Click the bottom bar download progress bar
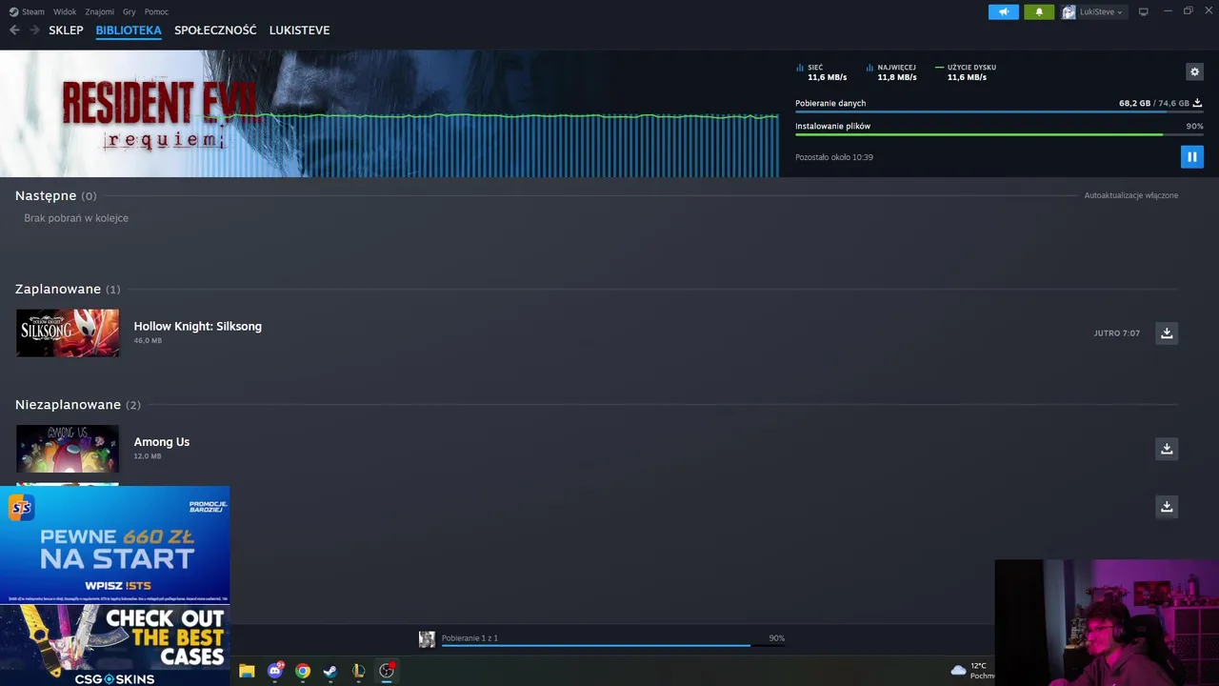Image resolution: width=1219 pixels, height=686 pixels. click(x=613, y=646)
